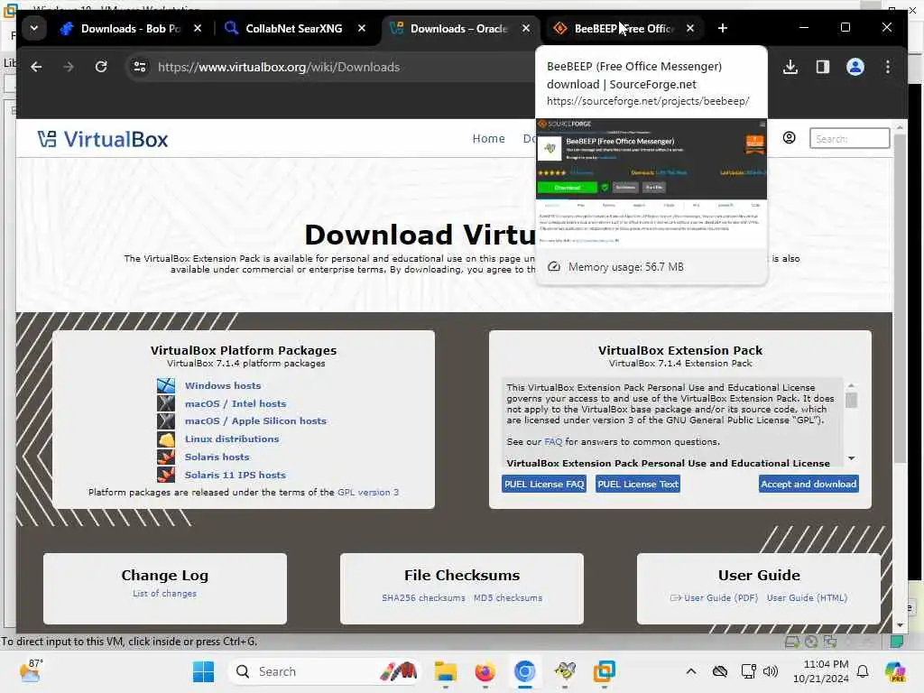Open the Home navigation link
Screen dimensions: 924x693
488,138
